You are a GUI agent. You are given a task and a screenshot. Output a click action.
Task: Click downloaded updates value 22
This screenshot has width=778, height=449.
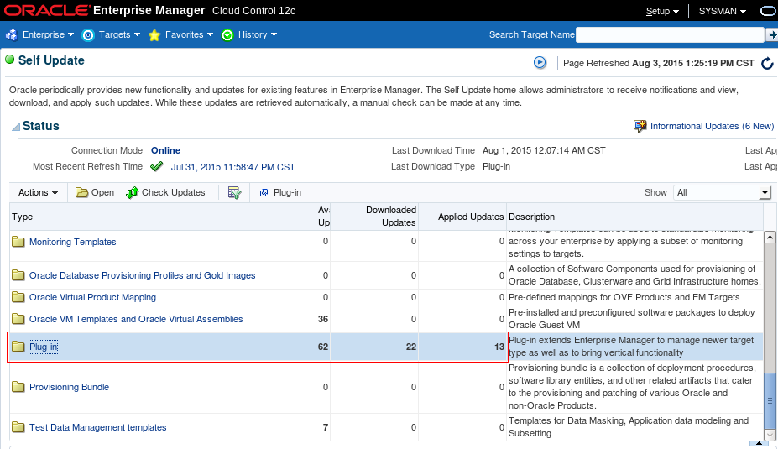pyautogui.click(x=411, y=347)
